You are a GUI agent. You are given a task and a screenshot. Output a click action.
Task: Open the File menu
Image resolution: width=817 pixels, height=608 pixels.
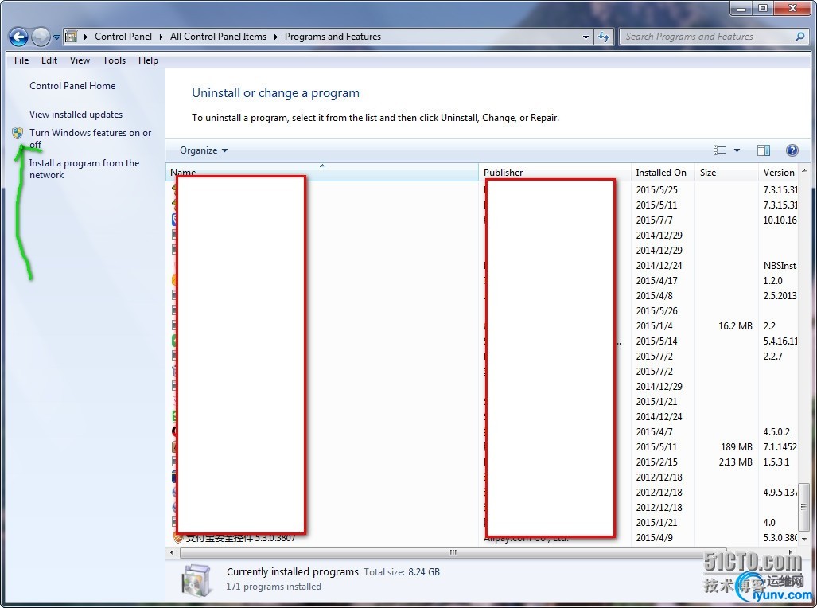pos(21,60)
